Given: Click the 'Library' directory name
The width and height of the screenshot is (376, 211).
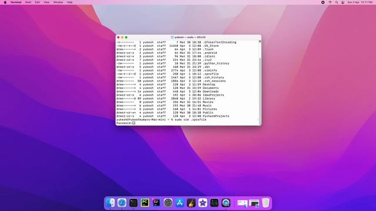Looking at the screenshot, I should click(x=209, y=98).
